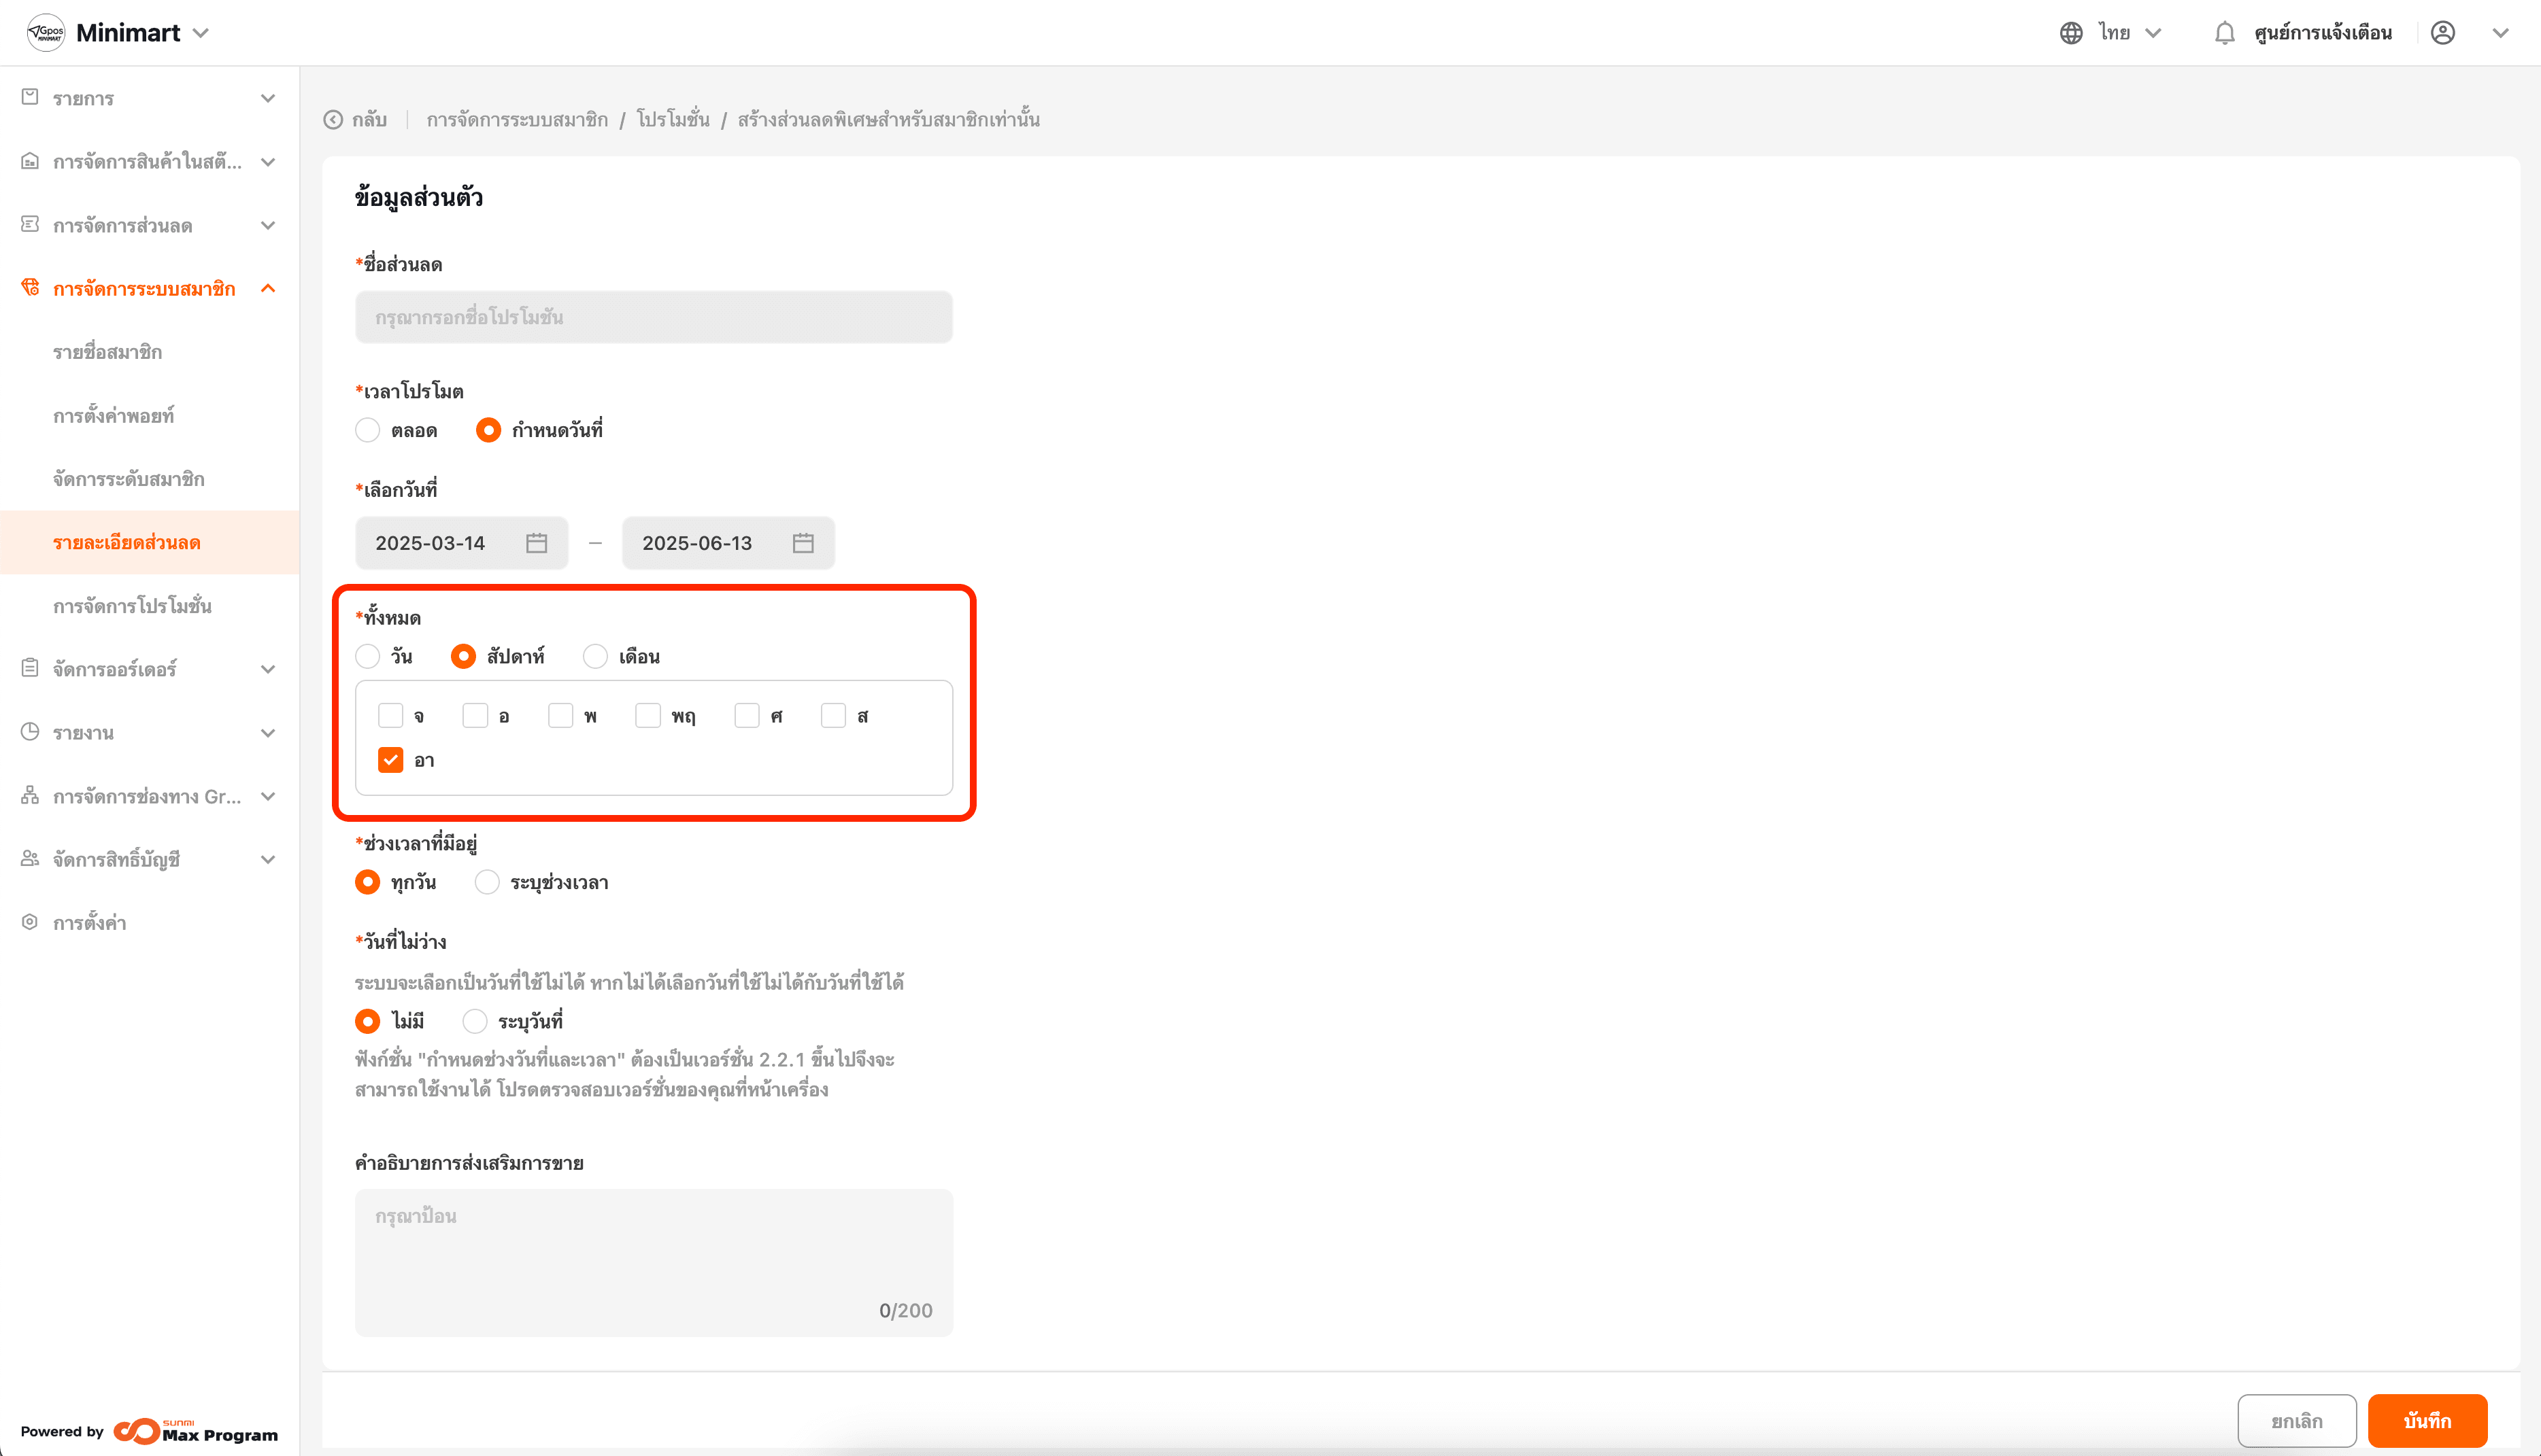Viewport: 2541px width, 1456px height.
Task: Click the back arrow icon next to กลับ
Action: pos(333,120)
